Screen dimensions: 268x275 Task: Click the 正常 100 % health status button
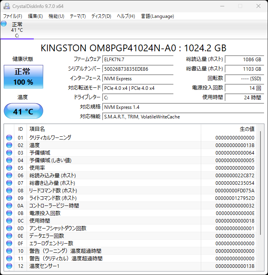click(23, 77)
